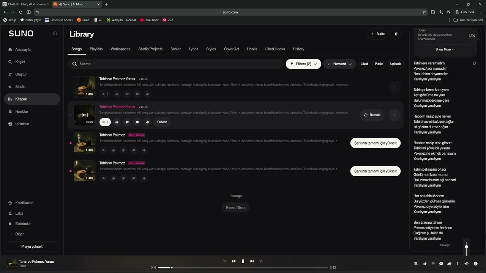Click the Audio upload button
486x273 pixels.
[378, 34]
